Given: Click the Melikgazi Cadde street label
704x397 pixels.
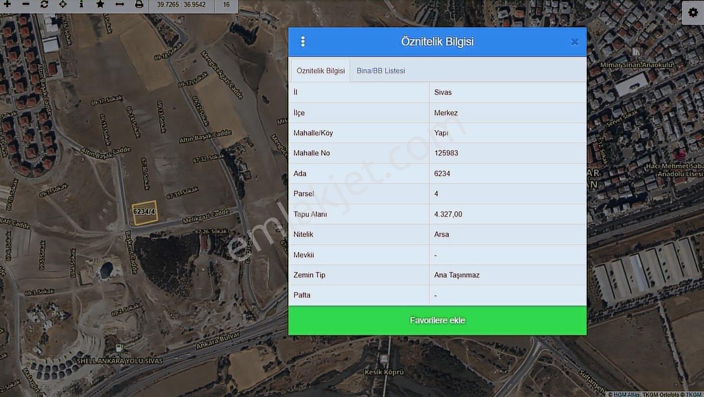Looking at the screenshot, I should (x=206, y=217).
